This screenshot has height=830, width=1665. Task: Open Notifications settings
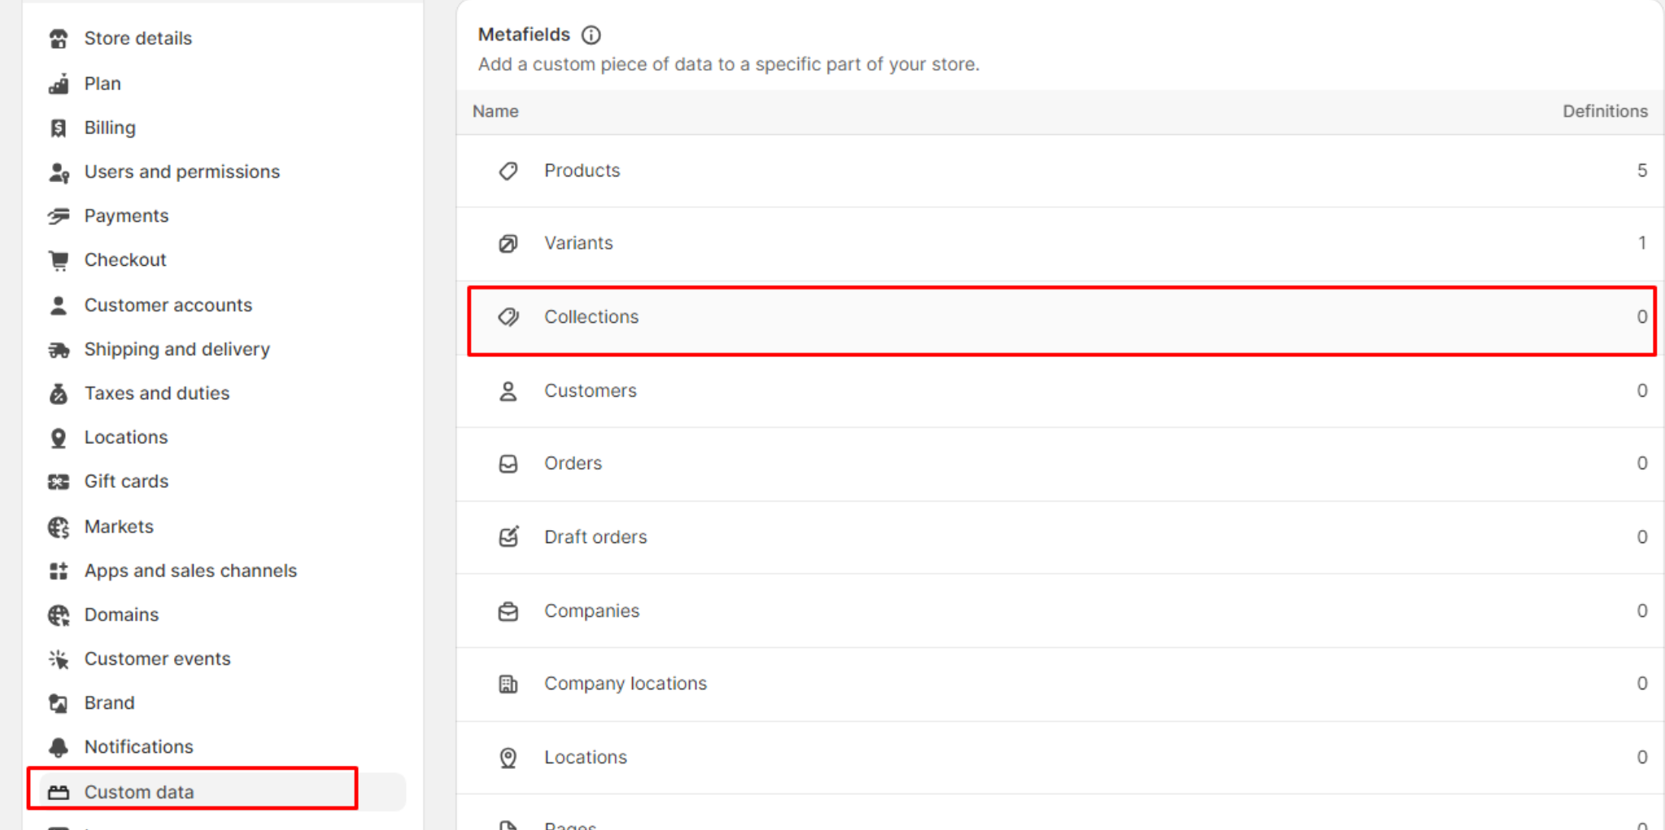[139, 746]
